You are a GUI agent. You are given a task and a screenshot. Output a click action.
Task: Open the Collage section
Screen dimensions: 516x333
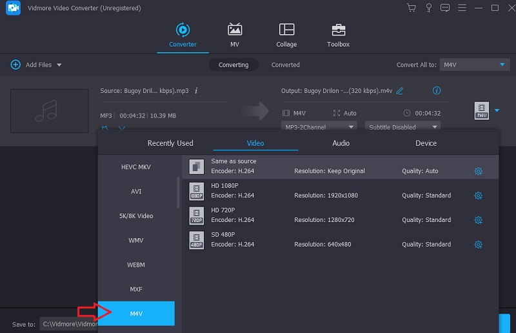[x=286, y=35]
